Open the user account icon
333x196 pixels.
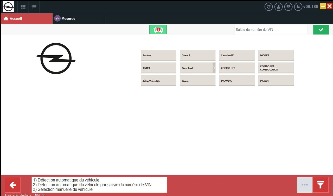tap(278, 6)
